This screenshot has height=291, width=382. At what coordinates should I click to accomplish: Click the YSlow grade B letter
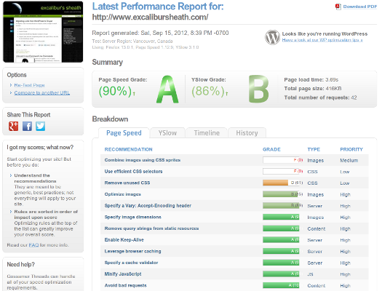tap(259, 89)
